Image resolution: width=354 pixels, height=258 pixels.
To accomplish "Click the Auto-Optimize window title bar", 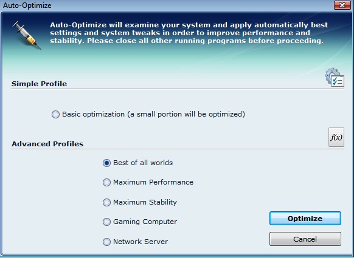I will click(x=167, y=5).
